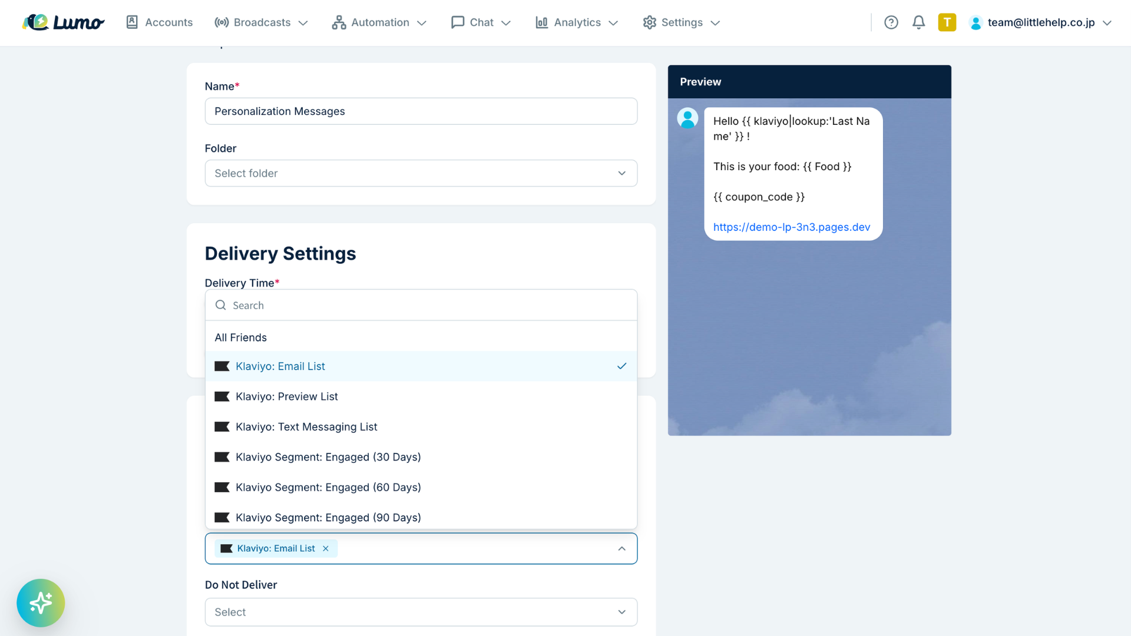The width and height of the screenshot is (1131, 636).
Task: Remove the Klaviyo: Email List chip
Action: click(326, 548)
